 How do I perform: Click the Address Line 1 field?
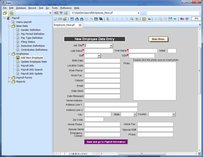111,105
